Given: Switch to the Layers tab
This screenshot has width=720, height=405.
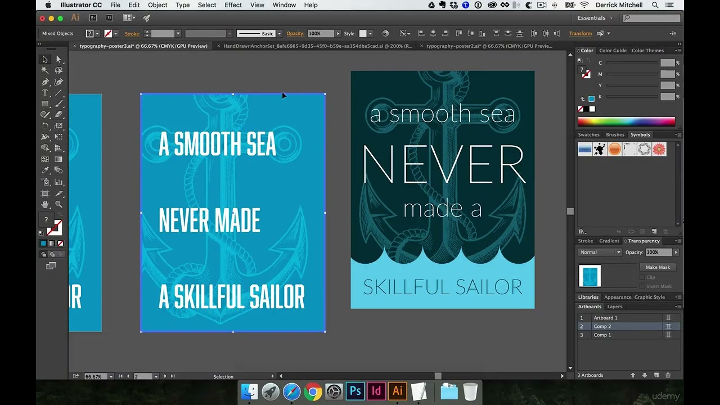Looking at the screenshot, I should tap(615, 307).
